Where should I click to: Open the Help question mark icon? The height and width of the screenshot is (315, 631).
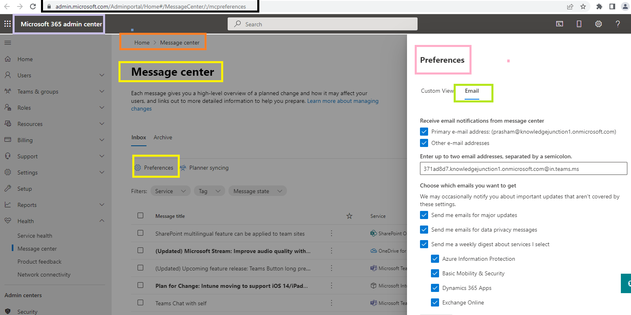pyautogui.click(x=618, y=24)
